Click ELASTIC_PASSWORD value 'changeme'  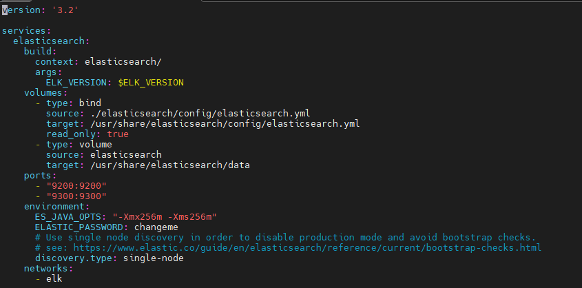click(156, 227)
